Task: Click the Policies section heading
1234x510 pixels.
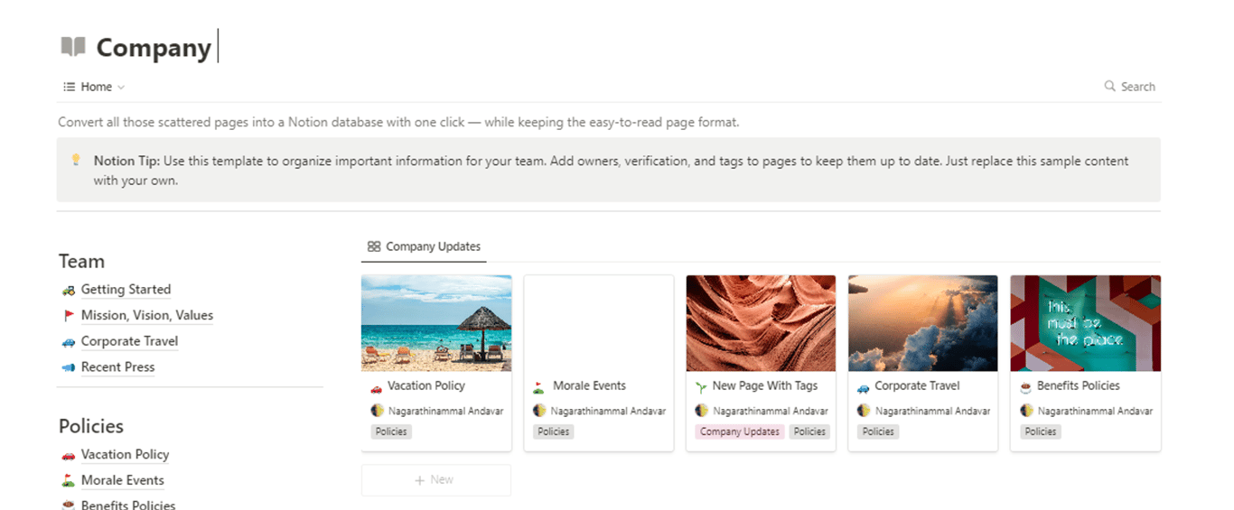Action: pyautogui.click(x=91, y=426)
